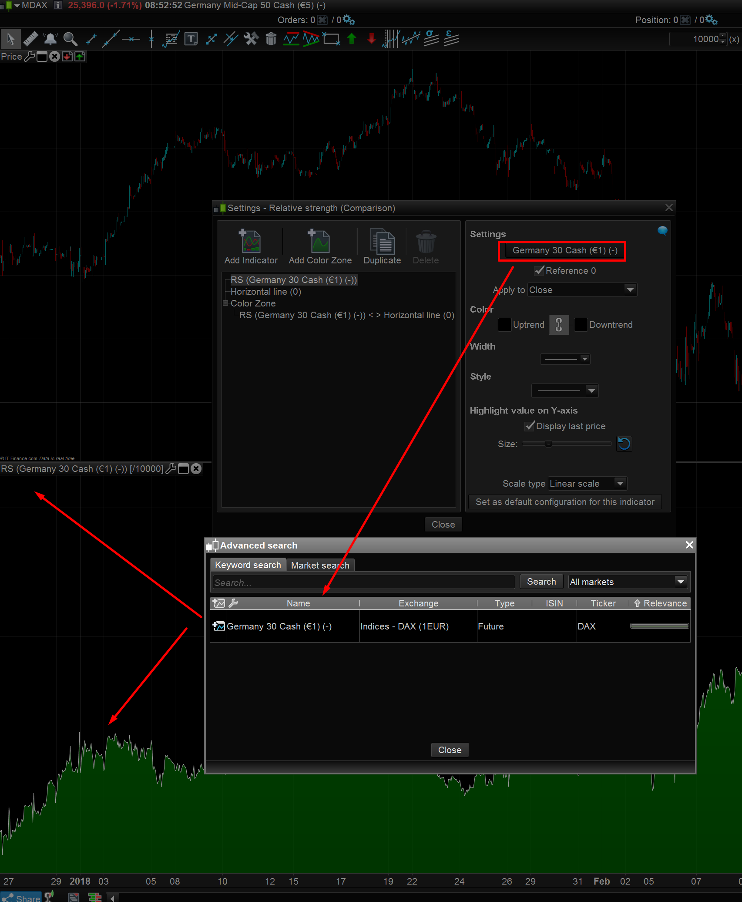Select the triangle pattern drawing tool
This screenshot has width=742, height=902.
pyautogui.click(x=311, y=39)
